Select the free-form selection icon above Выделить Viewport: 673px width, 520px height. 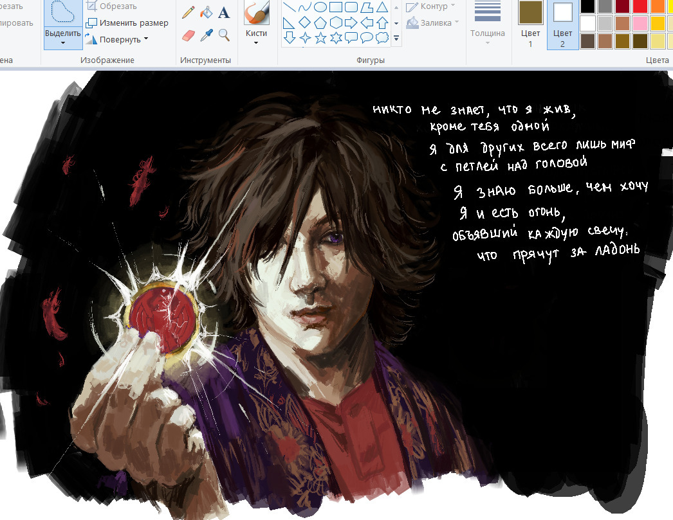point(62,12)
